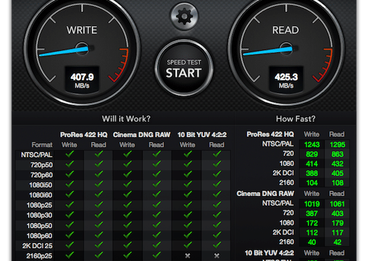Select Cinema DNG NTSC/PAL write value 1019
Viewport: 368px width, 261px height.
pos(312,204)
